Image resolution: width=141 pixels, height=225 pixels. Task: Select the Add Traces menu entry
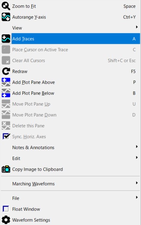coord(70,39)
